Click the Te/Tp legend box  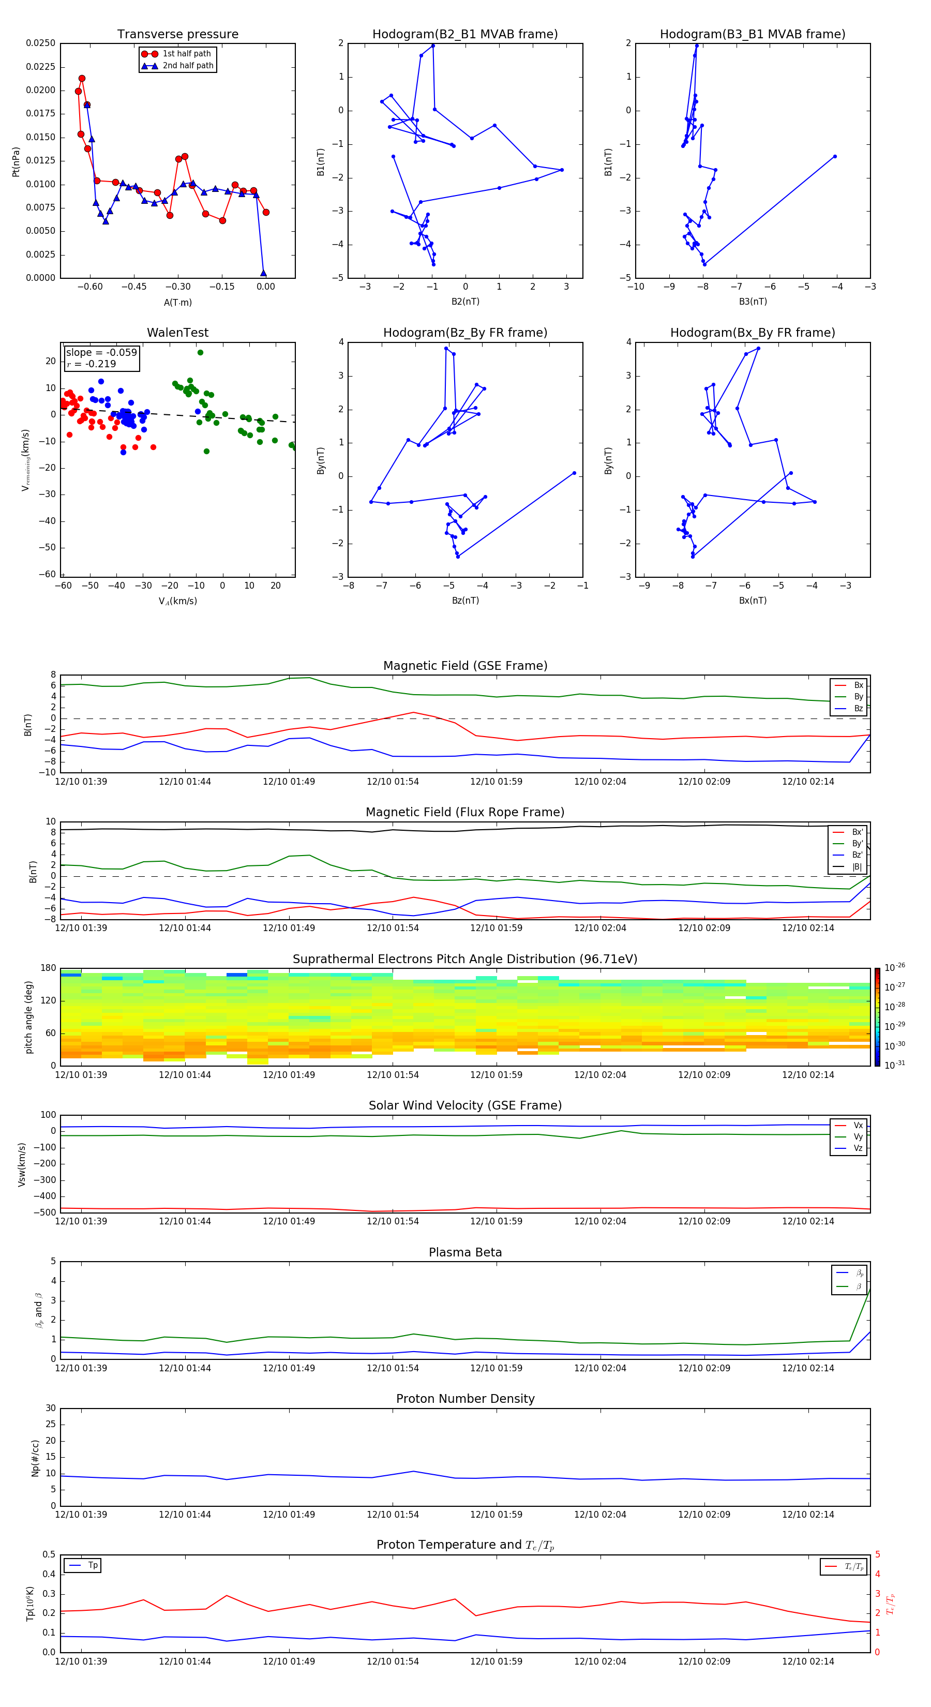point(844,1566)
